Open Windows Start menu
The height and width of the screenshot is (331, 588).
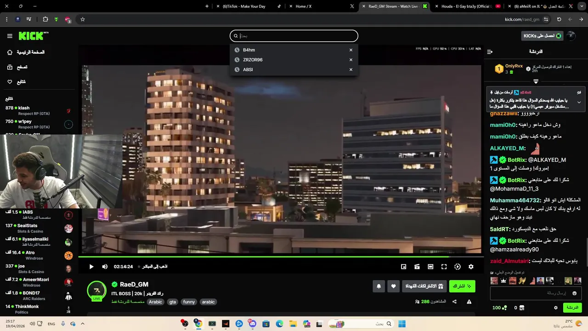pyautogui.click(x=402, y=324)
